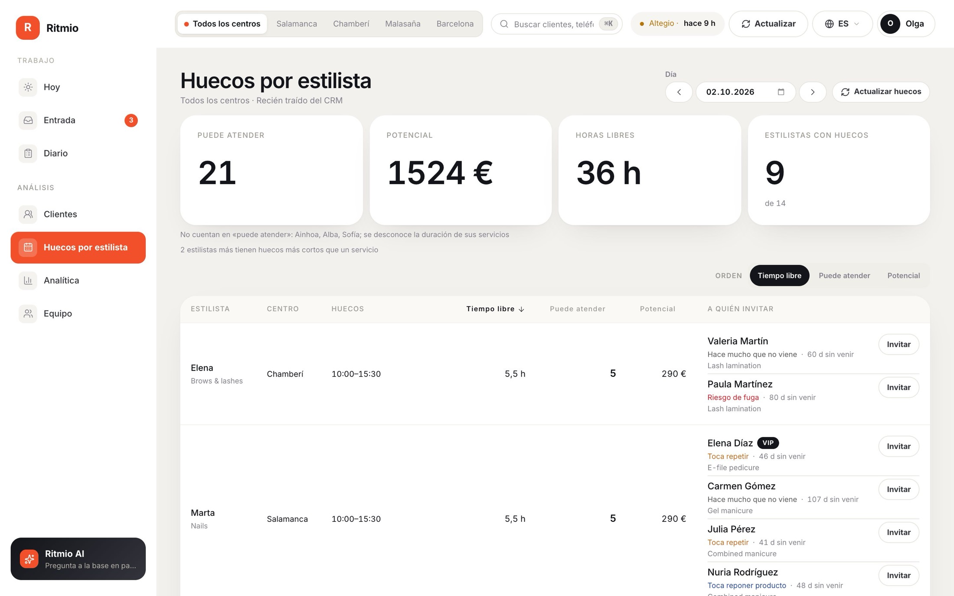This screenshot has height=596, width=954.
Task: Click the Ritmio AI sparkle icon
Action: [x=29, y=559]
